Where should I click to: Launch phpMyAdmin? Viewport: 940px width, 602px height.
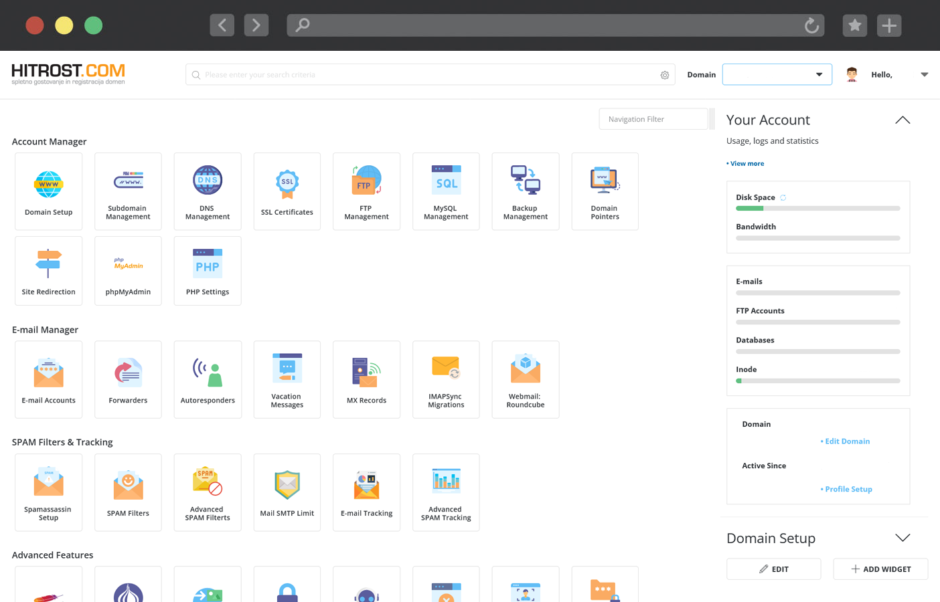click(128, 271)
